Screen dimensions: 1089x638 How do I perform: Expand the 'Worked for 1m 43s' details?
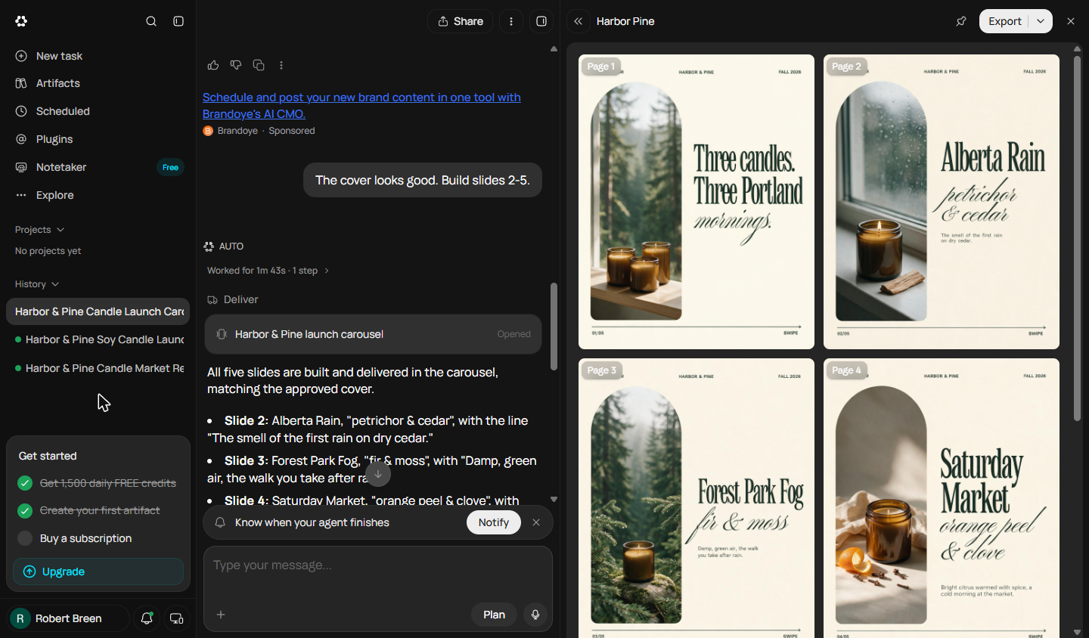point(268,271)
